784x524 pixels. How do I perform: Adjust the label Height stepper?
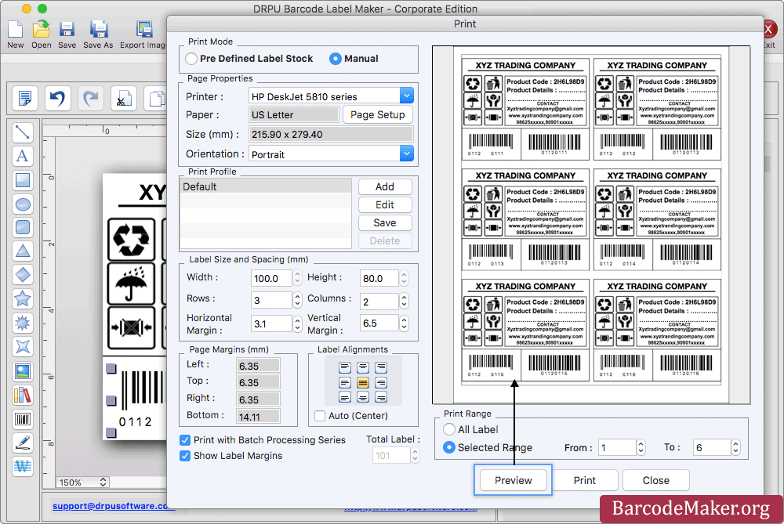pos(404,278)
